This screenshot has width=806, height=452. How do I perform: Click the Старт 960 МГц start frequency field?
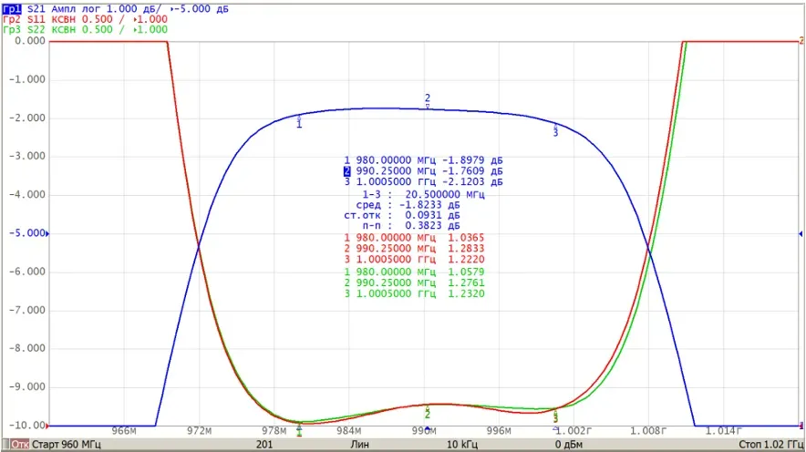[x=67, y=445]
